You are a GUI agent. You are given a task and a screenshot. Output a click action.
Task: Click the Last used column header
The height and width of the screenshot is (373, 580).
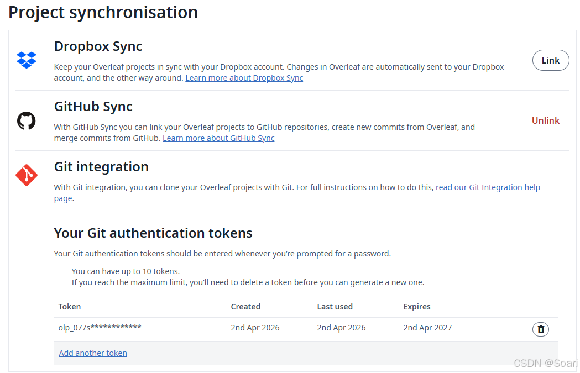point(335,307)
